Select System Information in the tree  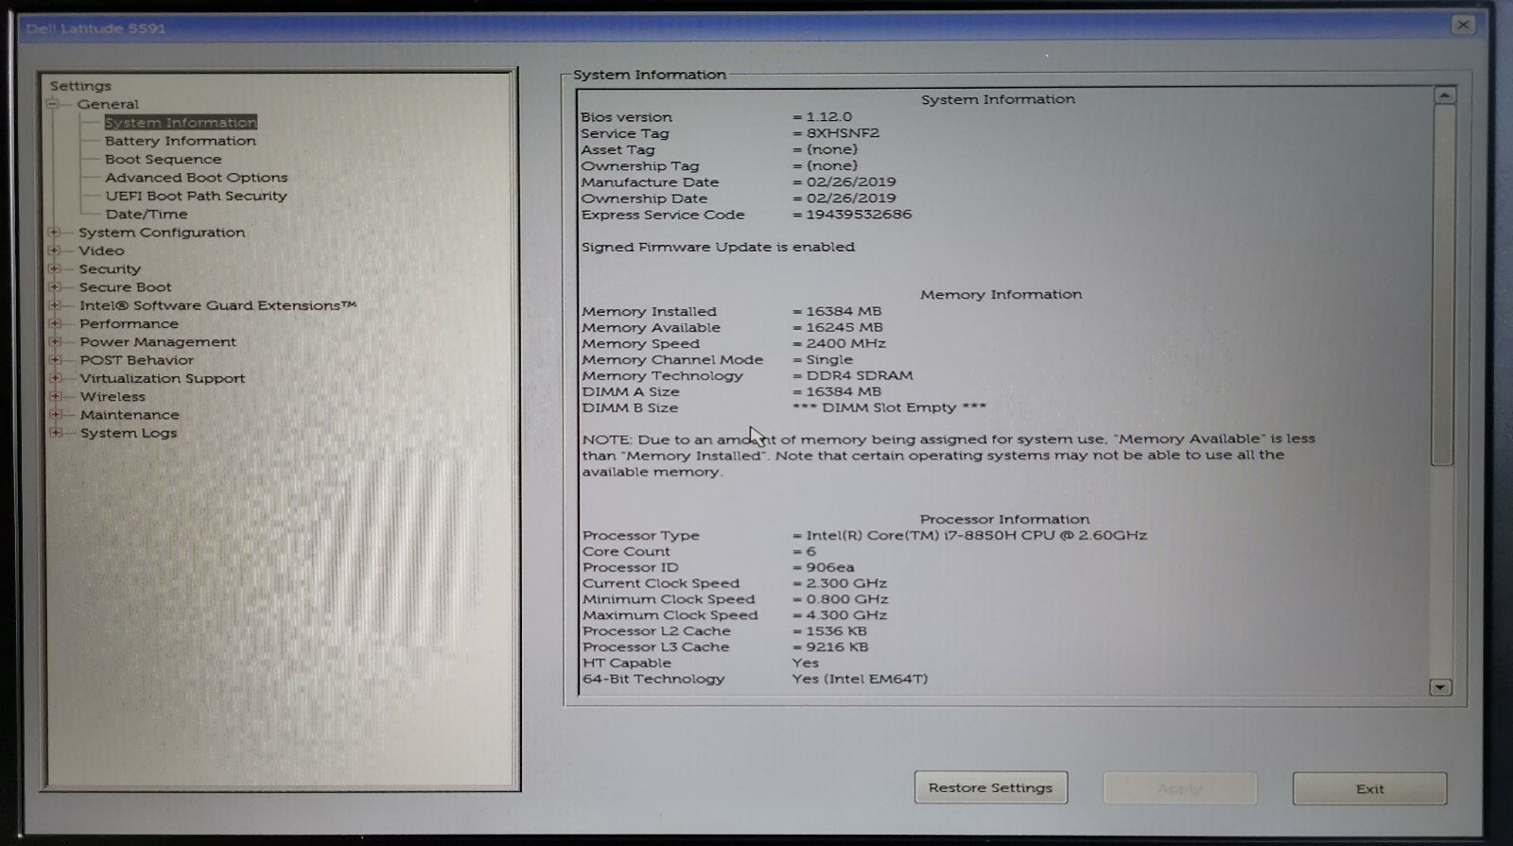(x=181, y=122)
